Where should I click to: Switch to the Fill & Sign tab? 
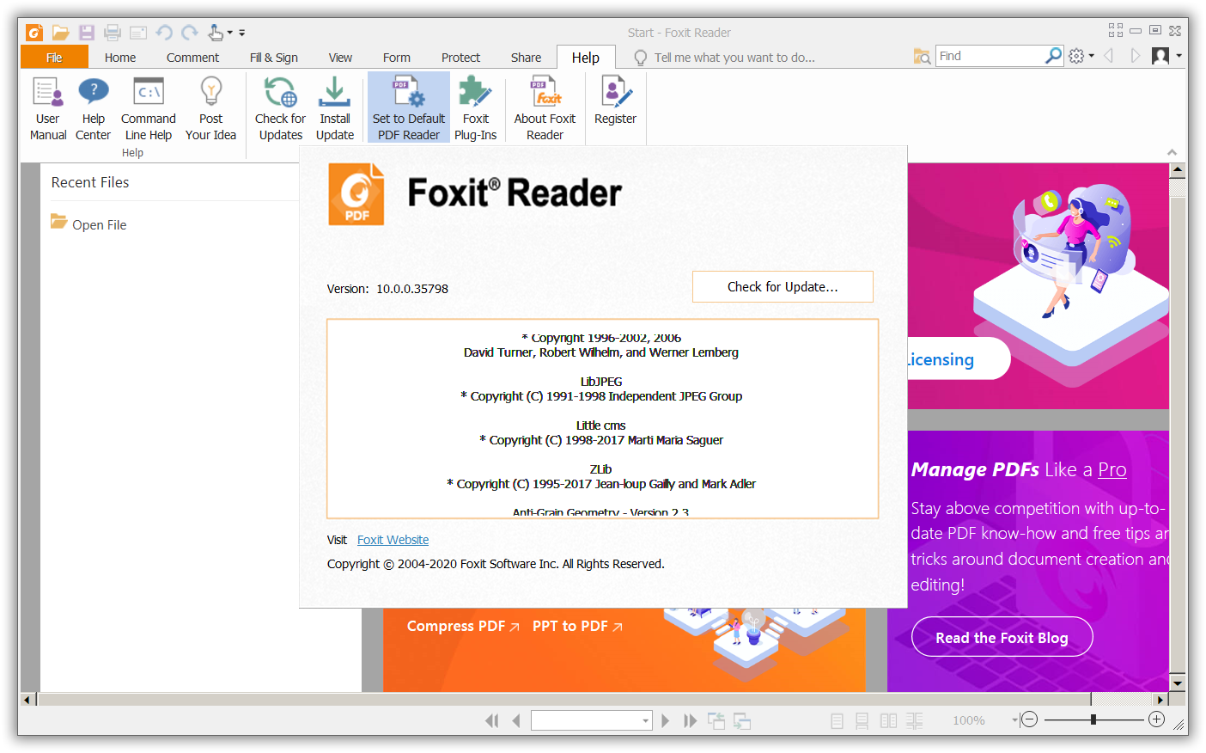point(274,58)
